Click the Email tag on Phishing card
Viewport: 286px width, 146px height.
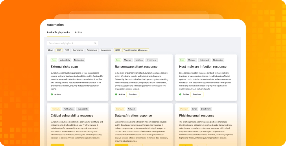click(x=195, y=109)
